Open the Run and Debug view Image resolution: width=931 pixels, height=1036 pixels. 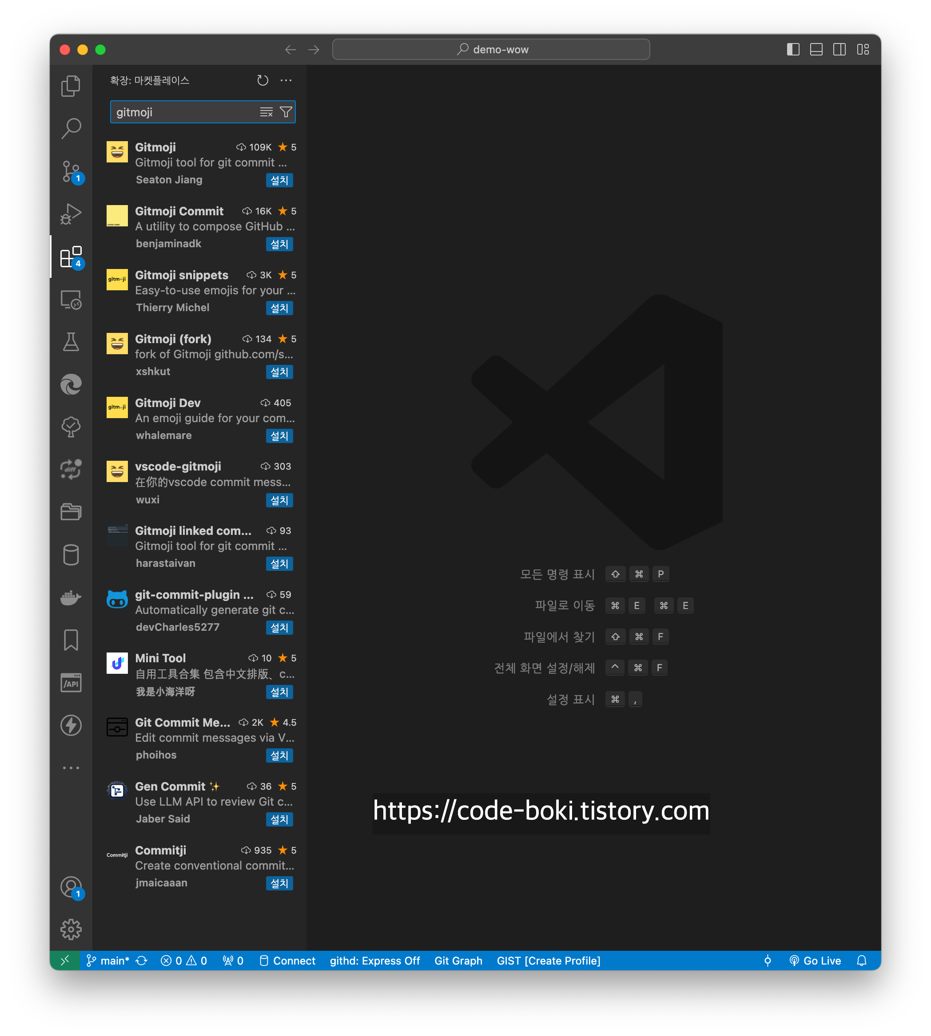point(71,214)
